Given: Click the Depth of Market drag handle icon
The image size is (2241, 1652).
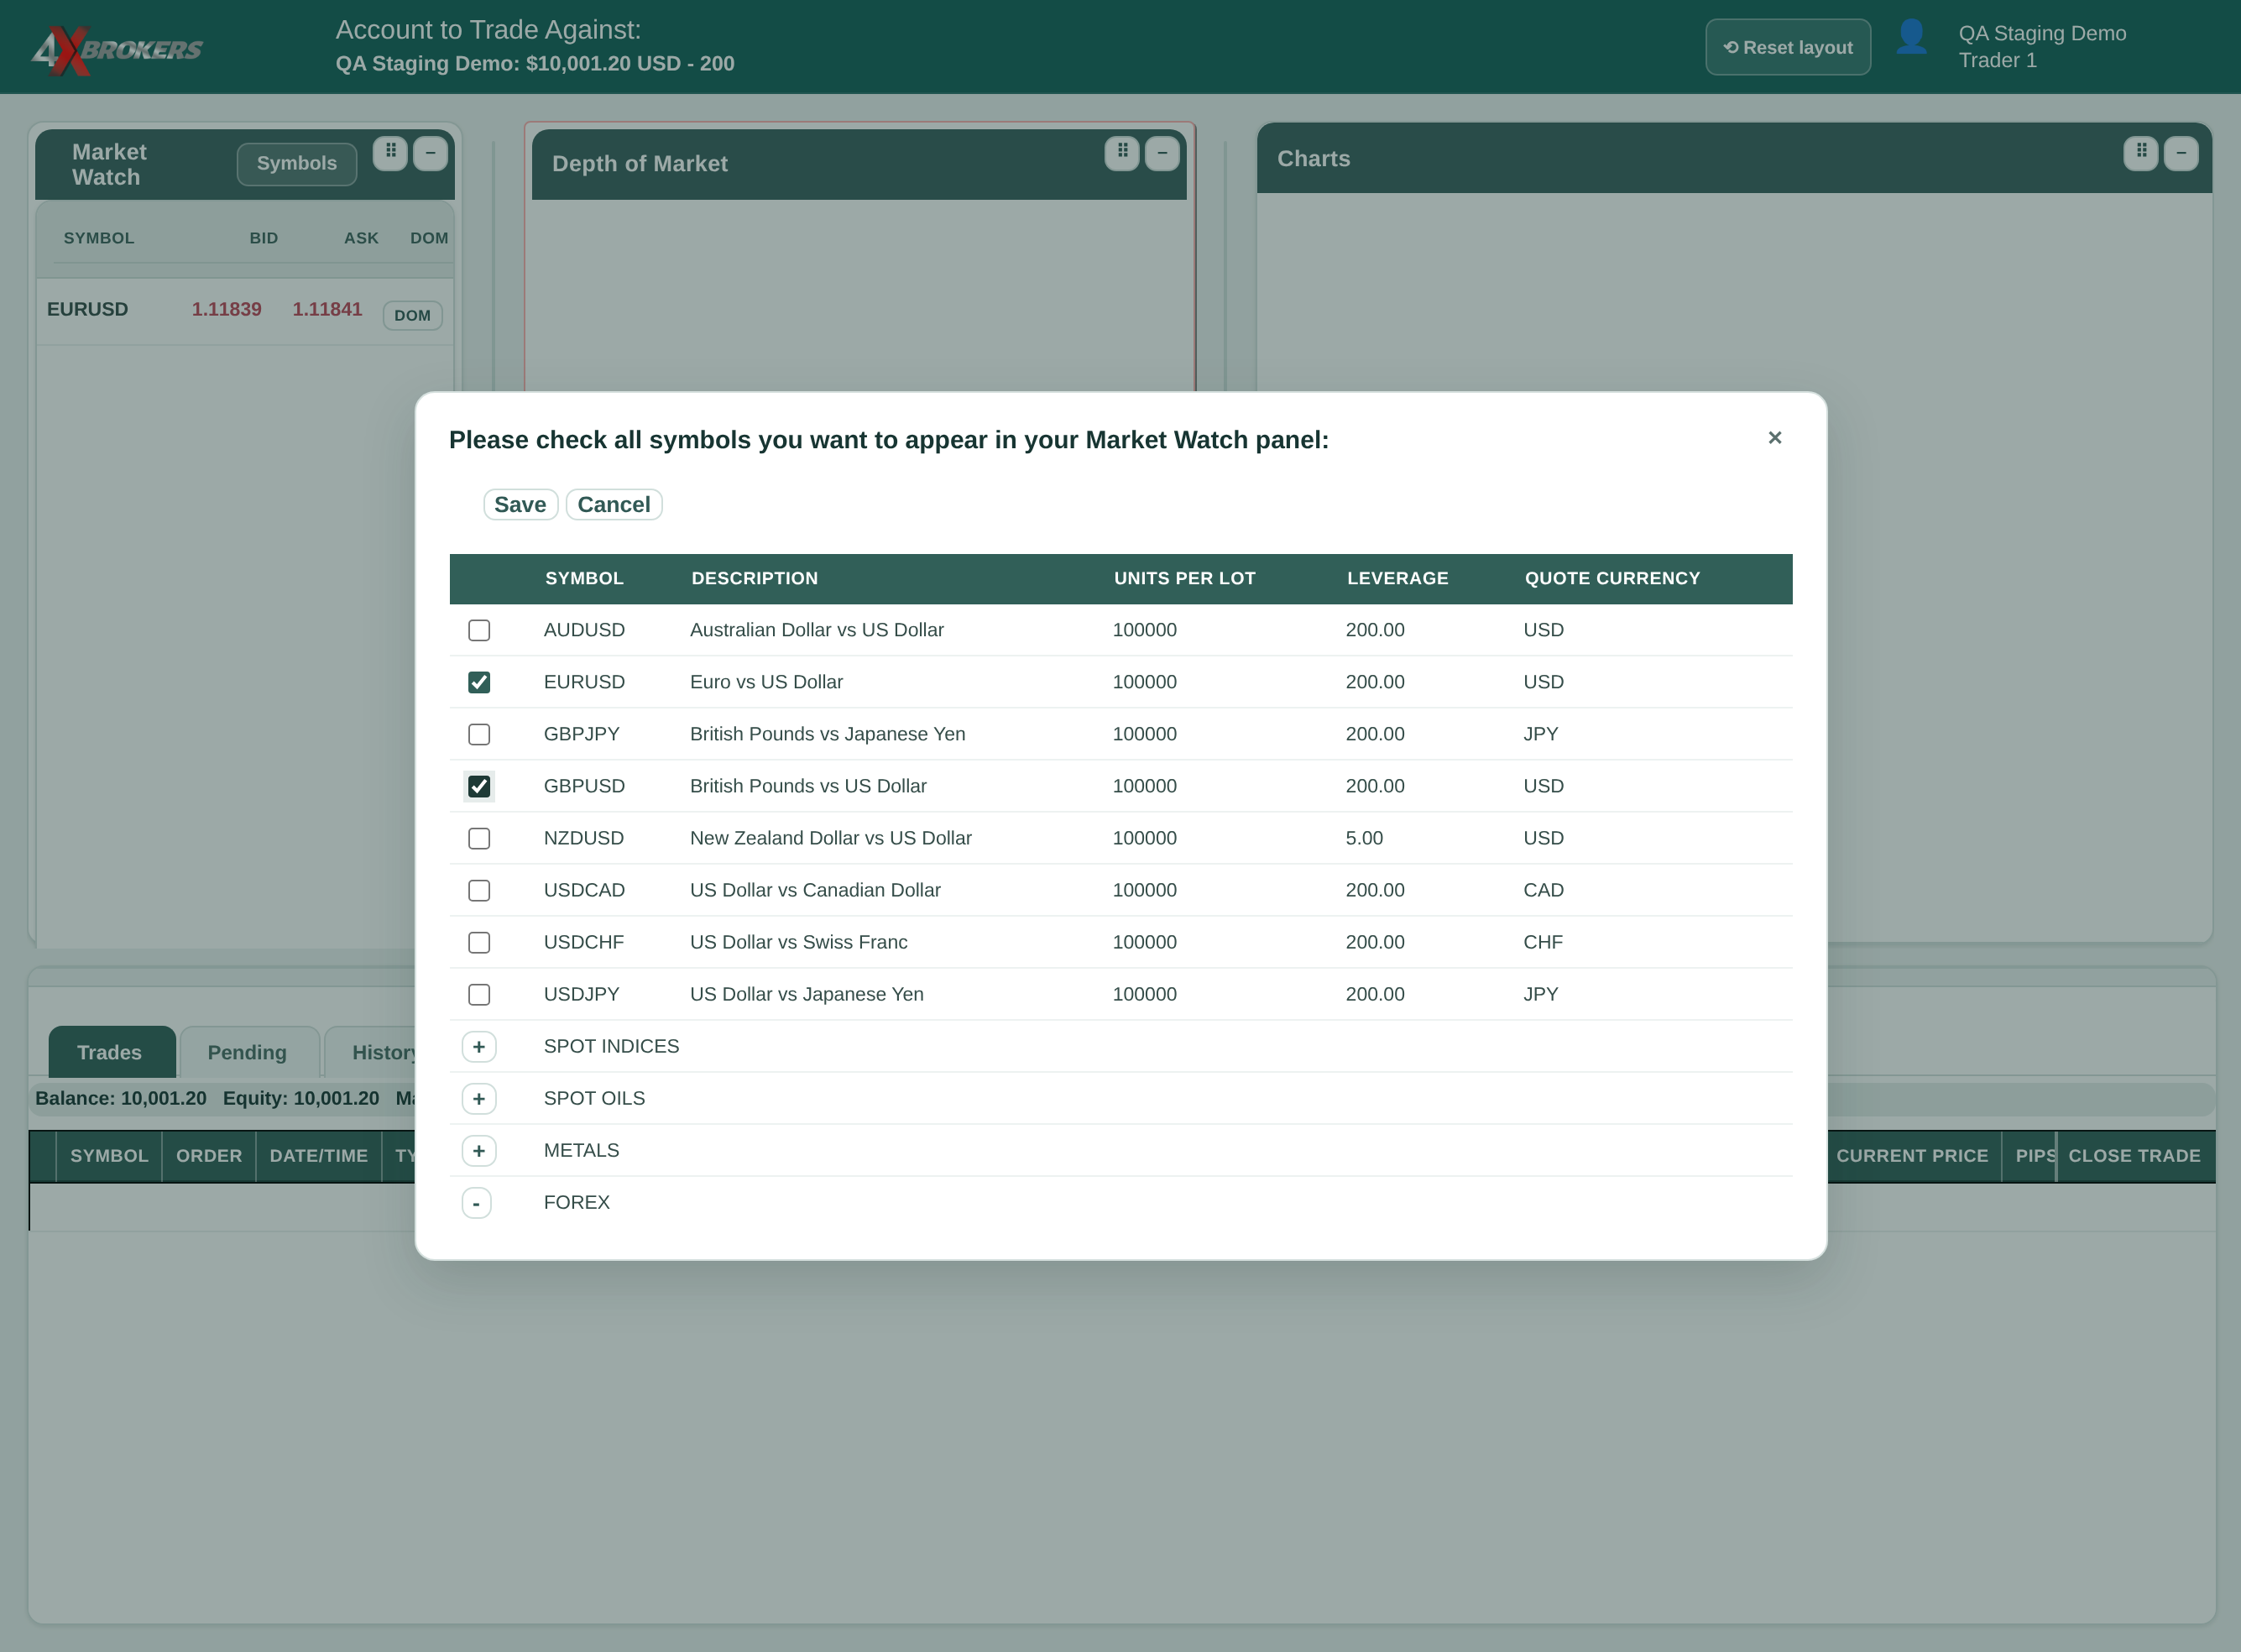Looking at the screenshot, I should click(1122, 153).
